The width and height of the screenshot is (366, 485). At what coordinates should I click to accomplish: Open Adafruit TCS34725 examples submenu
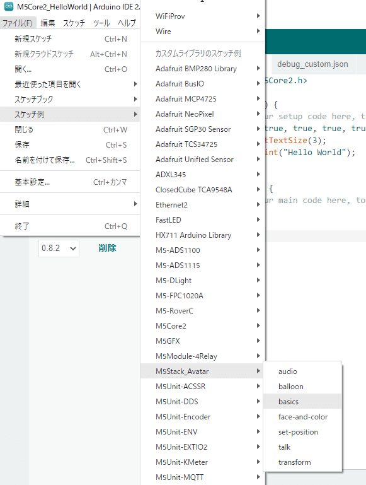pos(203,144)
